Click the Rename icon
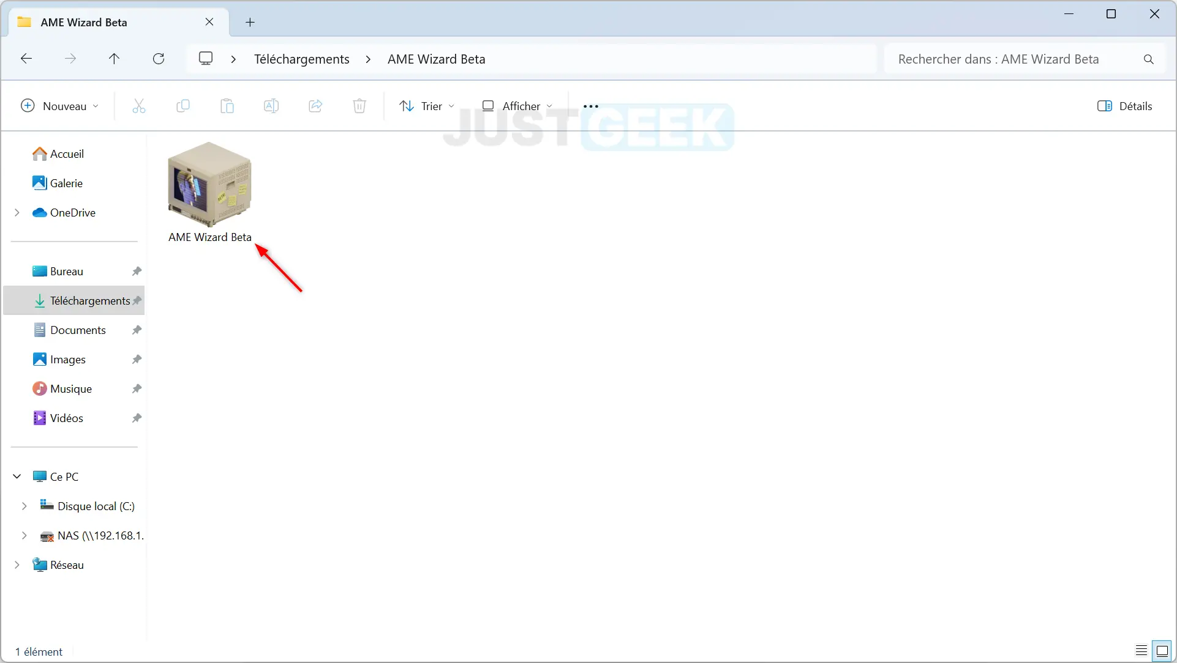This screenshot has height=663, width=1177. point(271,106)
